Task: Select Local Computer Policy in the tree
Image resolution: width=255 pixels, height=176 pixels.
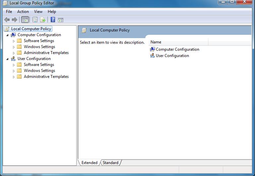Action: 31,29
